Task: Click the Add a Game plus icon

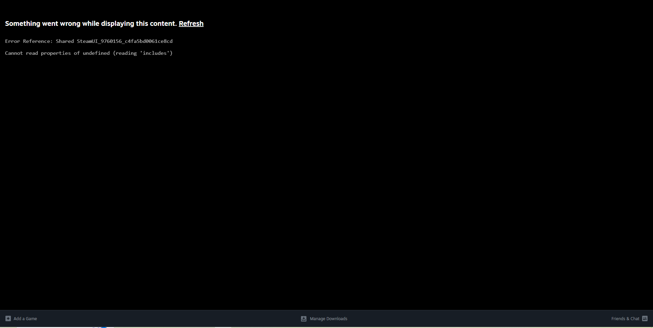Action: click(x=8, y=318)
